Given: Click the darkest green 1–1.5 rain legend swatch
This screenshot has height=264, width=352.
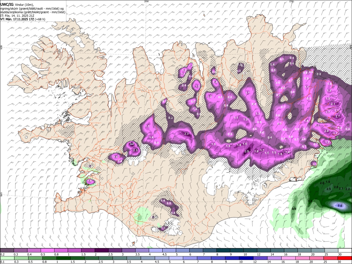Looking at the screenshot, I should click(64, 258).
